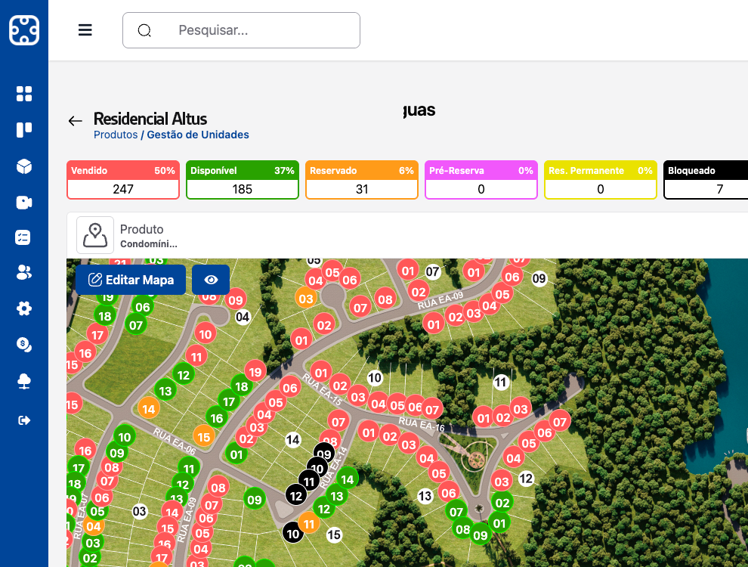Toggle the hamburger menu to collapse sidebar
The width and height of the screenshot is (748, 567).
coord(85,30)
